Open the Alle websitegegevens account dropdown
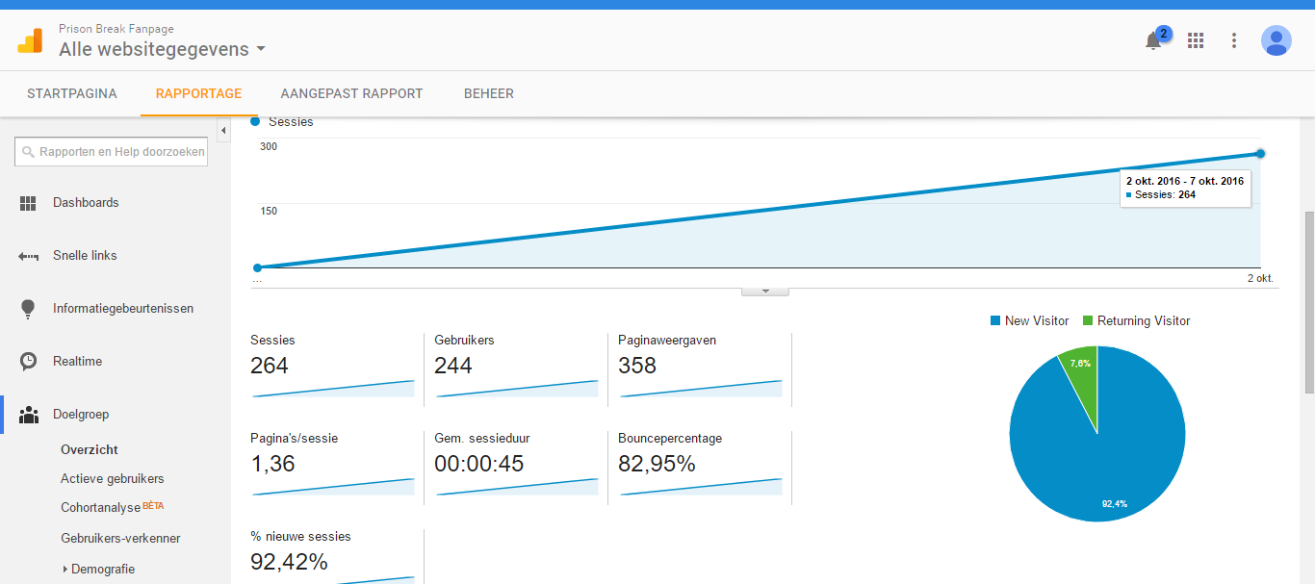 [x=162, y=49]
